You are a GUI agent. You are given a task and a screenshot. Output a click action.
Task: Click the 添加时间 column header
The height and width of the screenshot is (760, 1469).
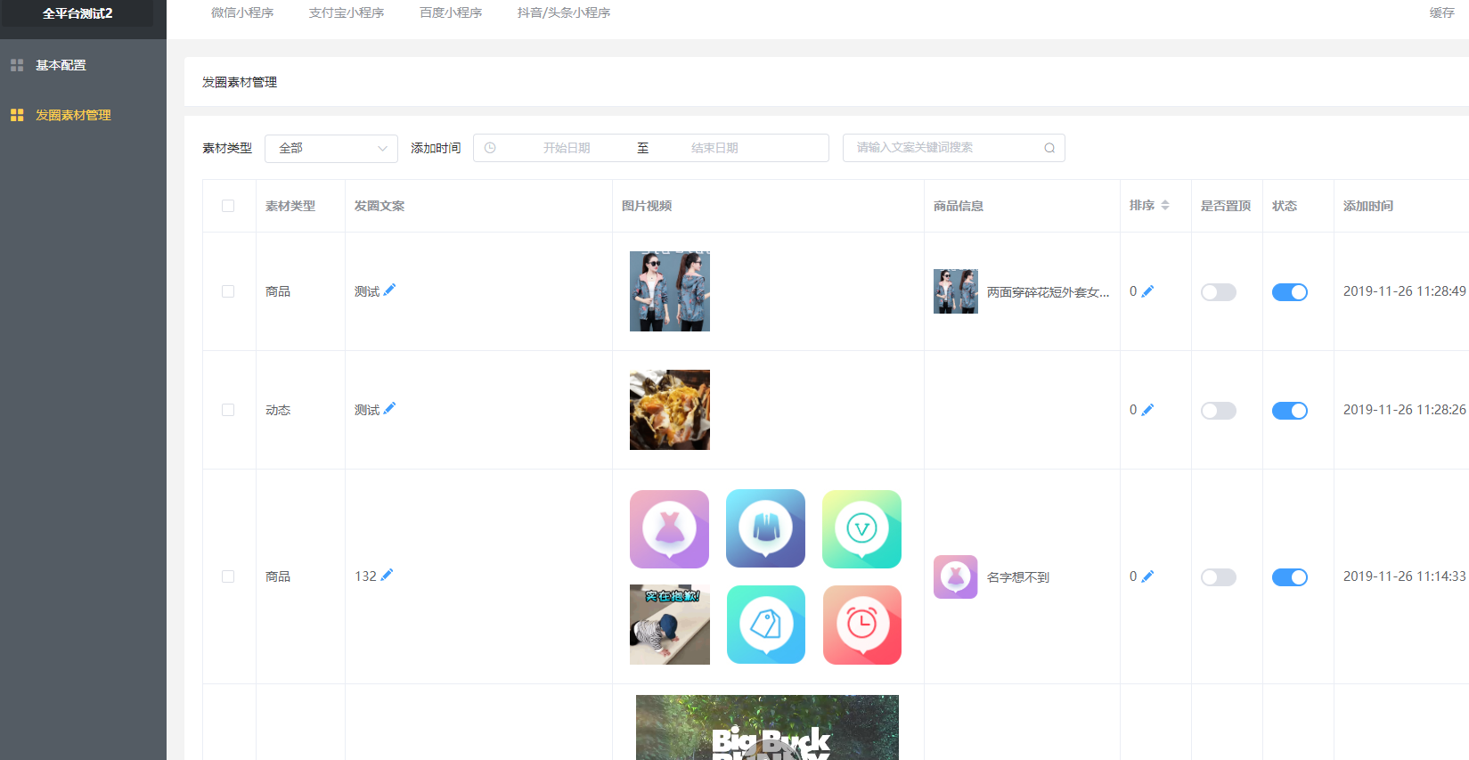1368,206
